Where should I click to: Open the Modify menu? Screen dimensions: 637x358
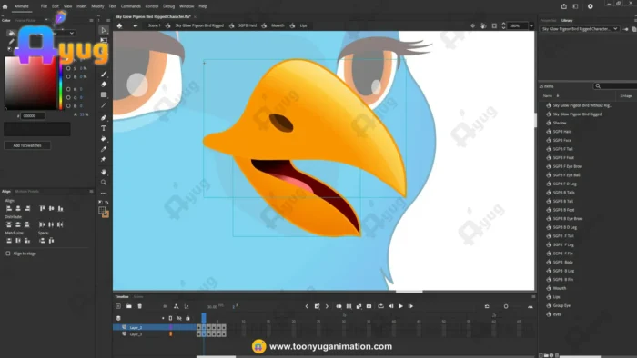tap(97, 6)
